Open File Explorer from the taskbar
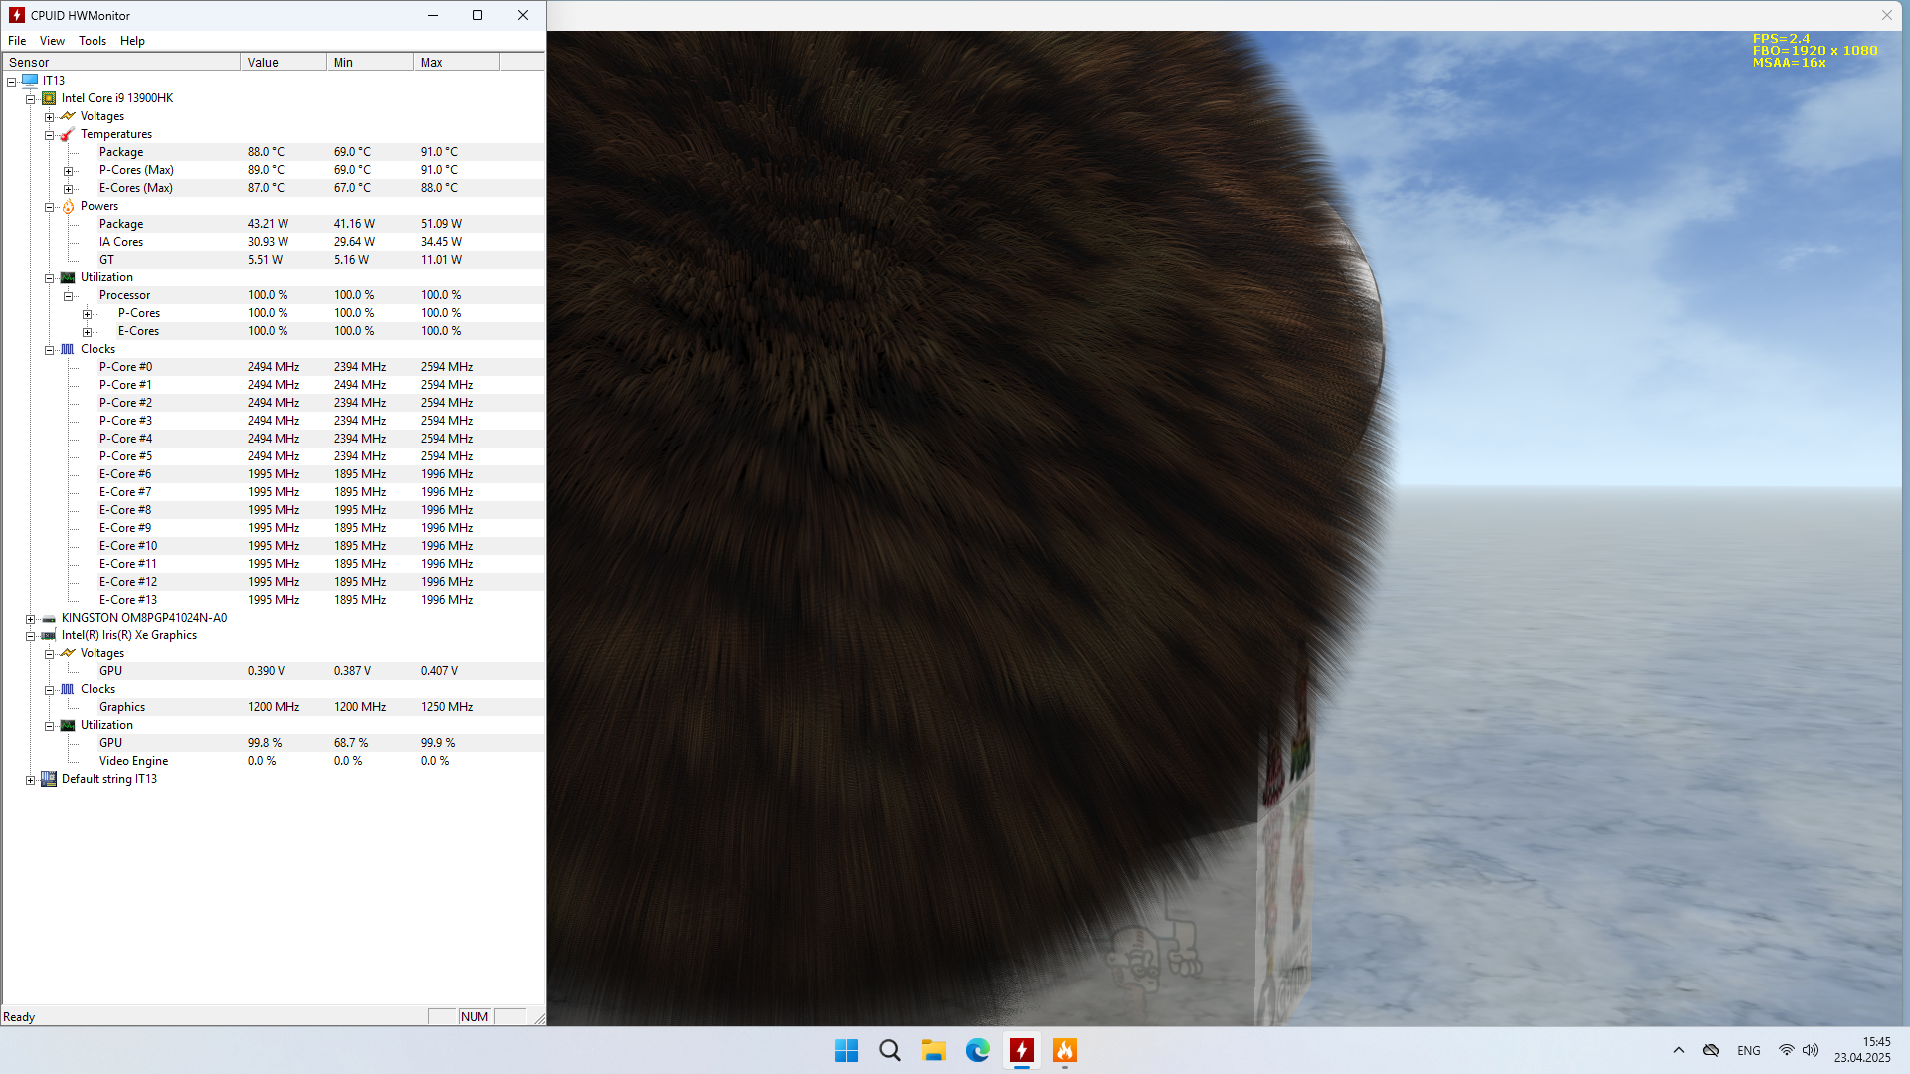Screen dimensions: 1910x1074 (933, 1050)
